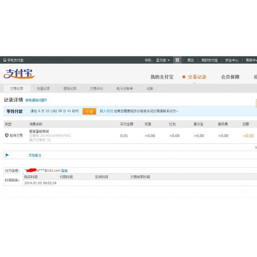Select 会员保障 in main navigation

pyautogui.click(x=230, y=77)
